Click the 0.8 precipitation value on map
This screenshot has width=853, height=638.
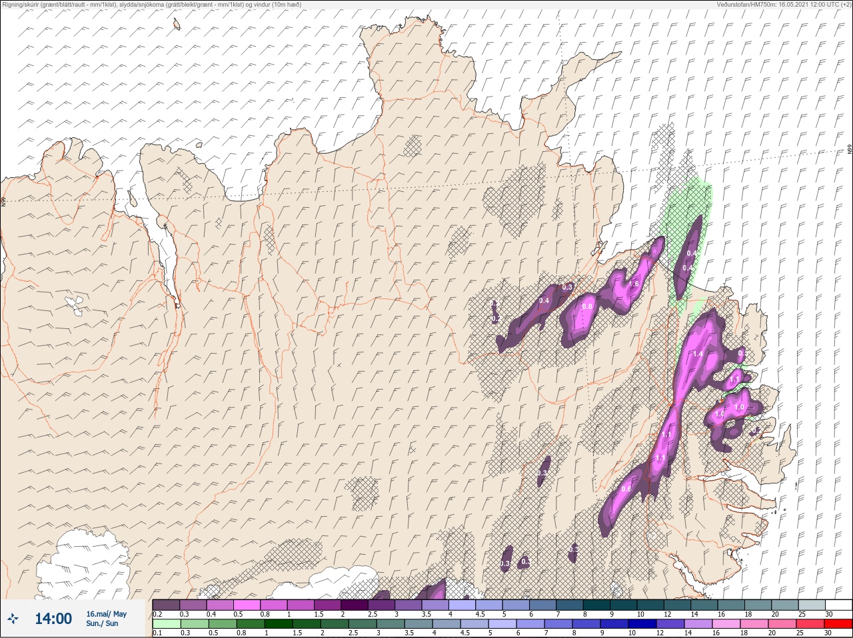click(x=587, y=306)
